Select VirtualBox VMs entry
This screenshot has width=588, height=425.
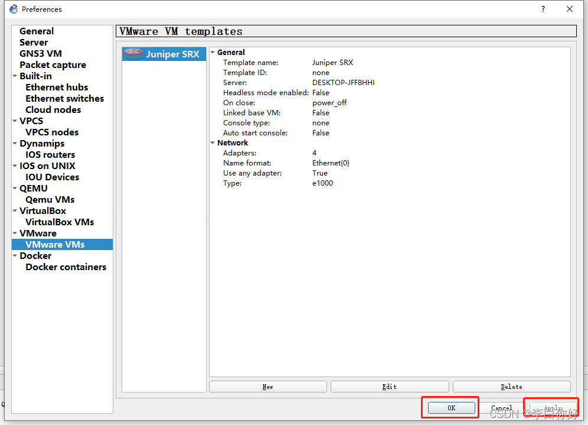click(x=60, y=222)
